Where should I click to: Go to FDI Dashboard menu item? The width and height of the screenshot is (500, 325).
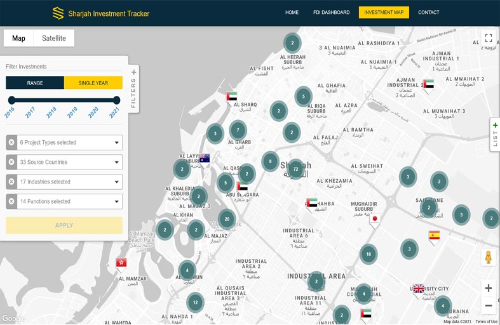point(331,13)
